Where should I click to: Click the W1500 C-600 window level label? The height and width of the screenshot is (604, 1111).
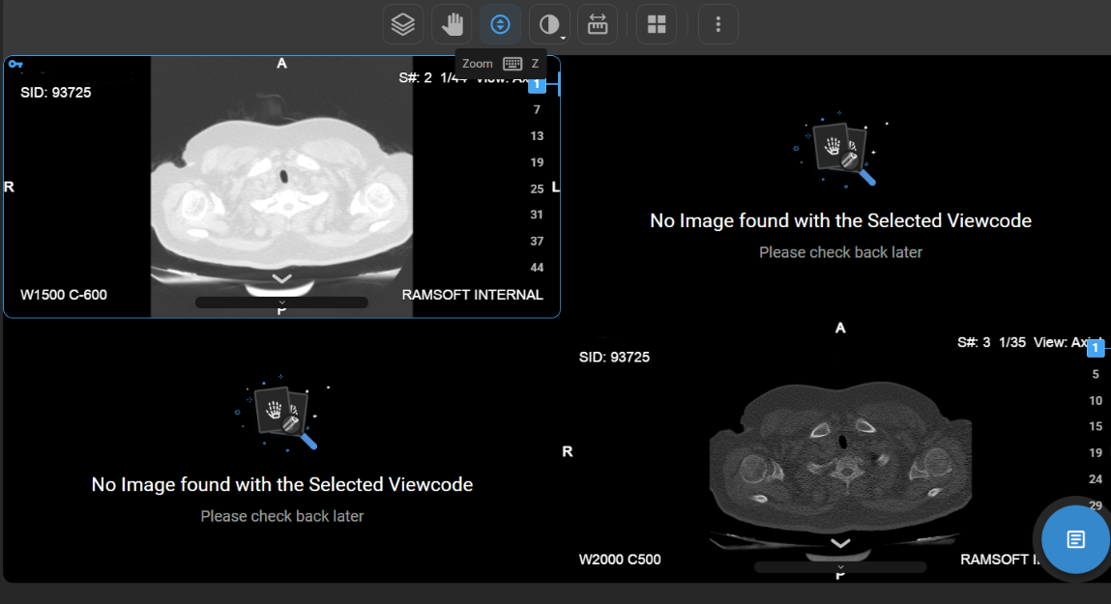click(64, 295)
